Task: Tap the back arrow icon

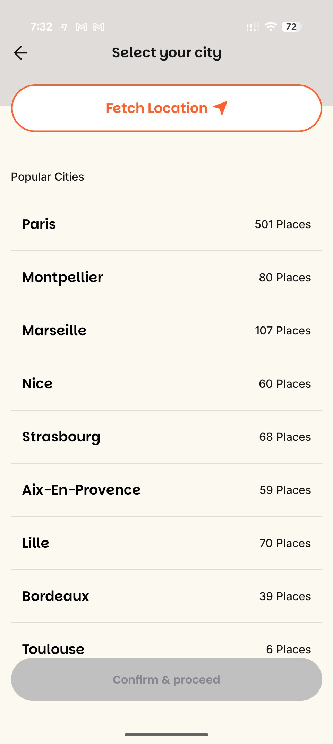Action: (21, 53)
